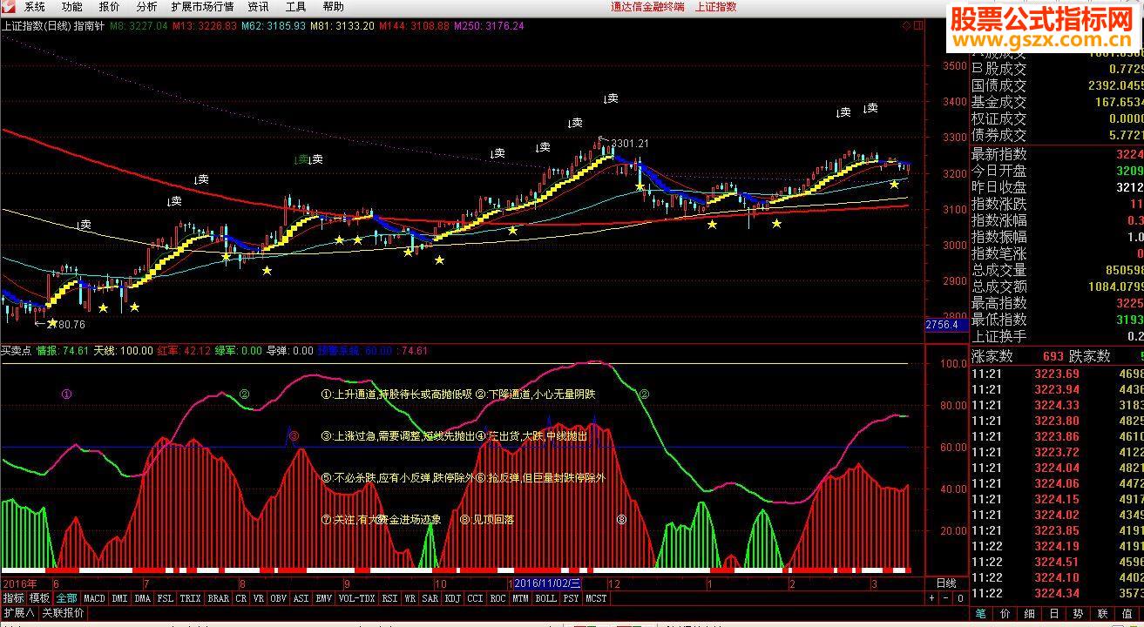Viewport: 1144px width, 627px height.
Task: Click the 涨家数 693 value
Action: click(x=1053, y=356)
